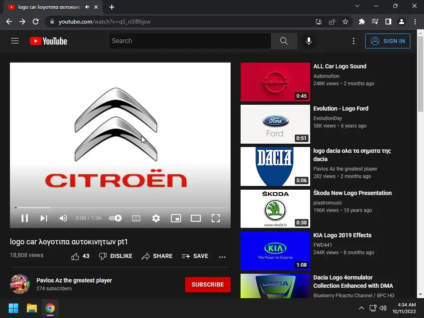
Task: Click the DISLIKE button
Action: pos(116,256)
